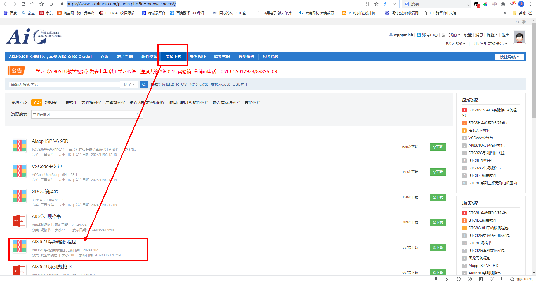Open the 百度 bookmark
This screenshot has height=282, width=536.
(10, 13)
